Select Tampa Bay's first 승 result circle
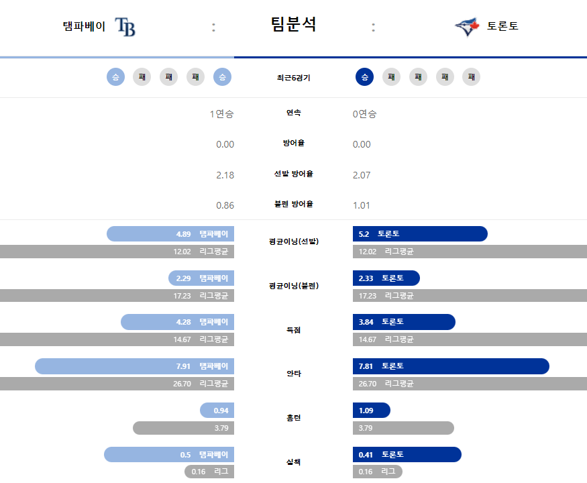The image size is (587, 483). pos(115,76)
